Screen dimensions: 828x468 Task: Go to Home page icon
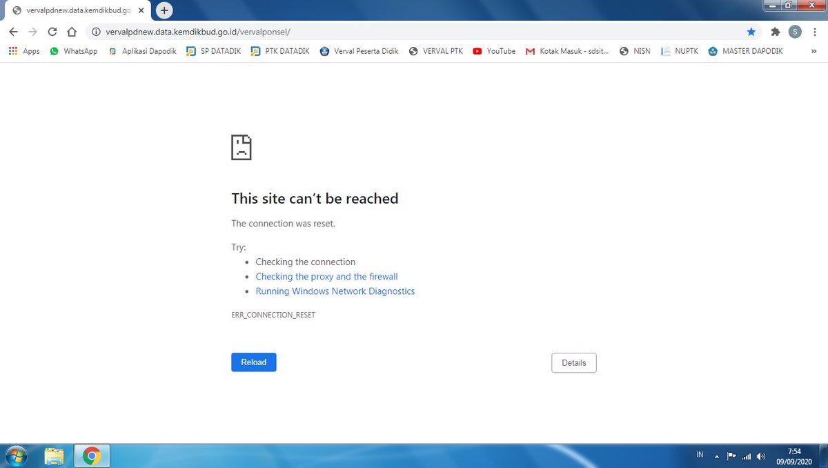click(x=71, y=32)
